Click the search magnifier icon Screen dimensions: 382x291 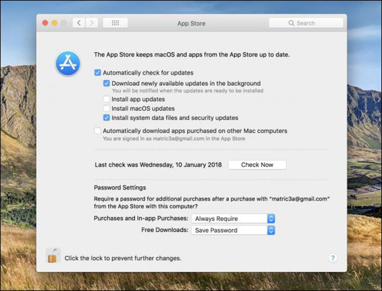point(291,23)
